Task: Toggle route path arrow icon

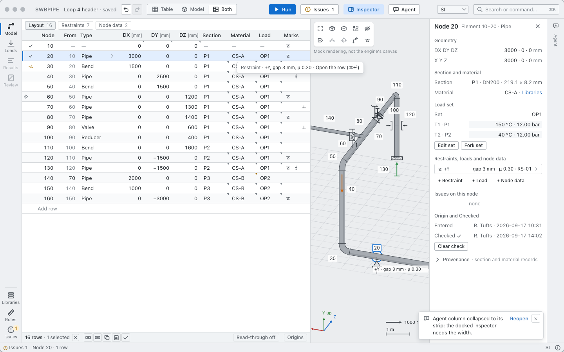Action: [x=356, y=40]
